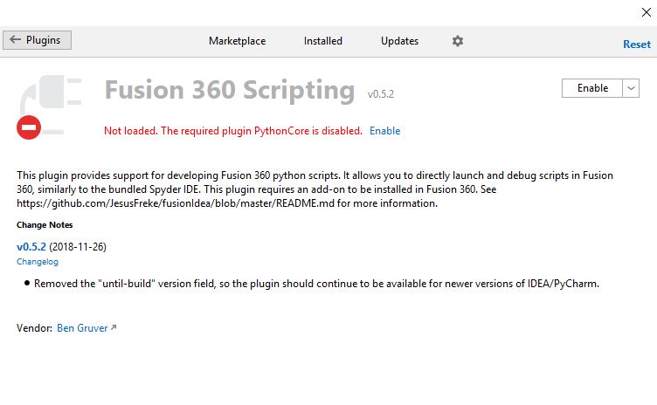Image resolution: width=657 pixels, height=405 pixels.
Task: Open the plugin settings gear menu
Action: pyautogui.click(x=458, y=41)
